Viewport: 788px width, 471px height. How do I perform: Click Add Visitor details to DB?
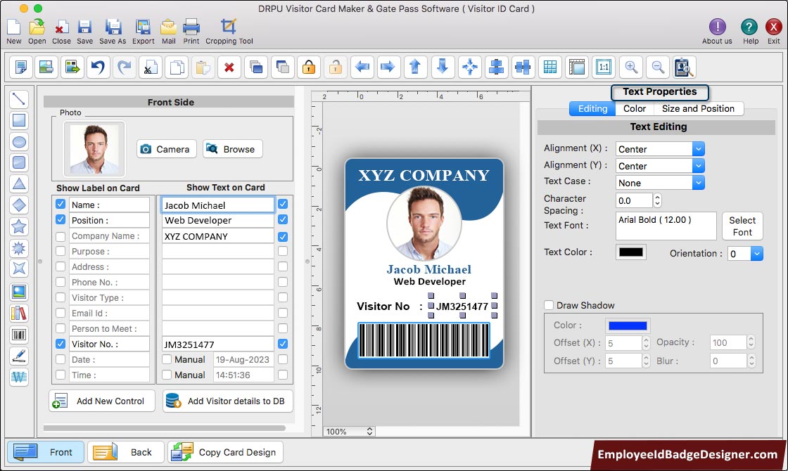[x=228, y=401]
